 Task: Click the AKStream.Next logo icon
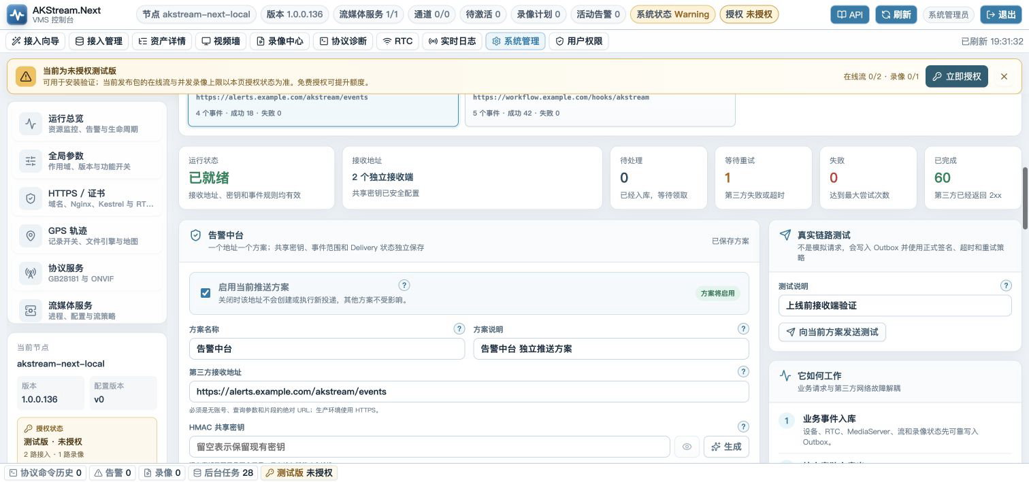point(16,14)
